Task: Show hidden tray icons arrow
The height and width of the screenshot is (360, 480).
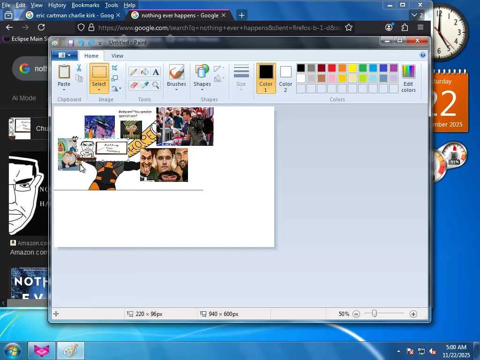Action: tap(398, 352)
